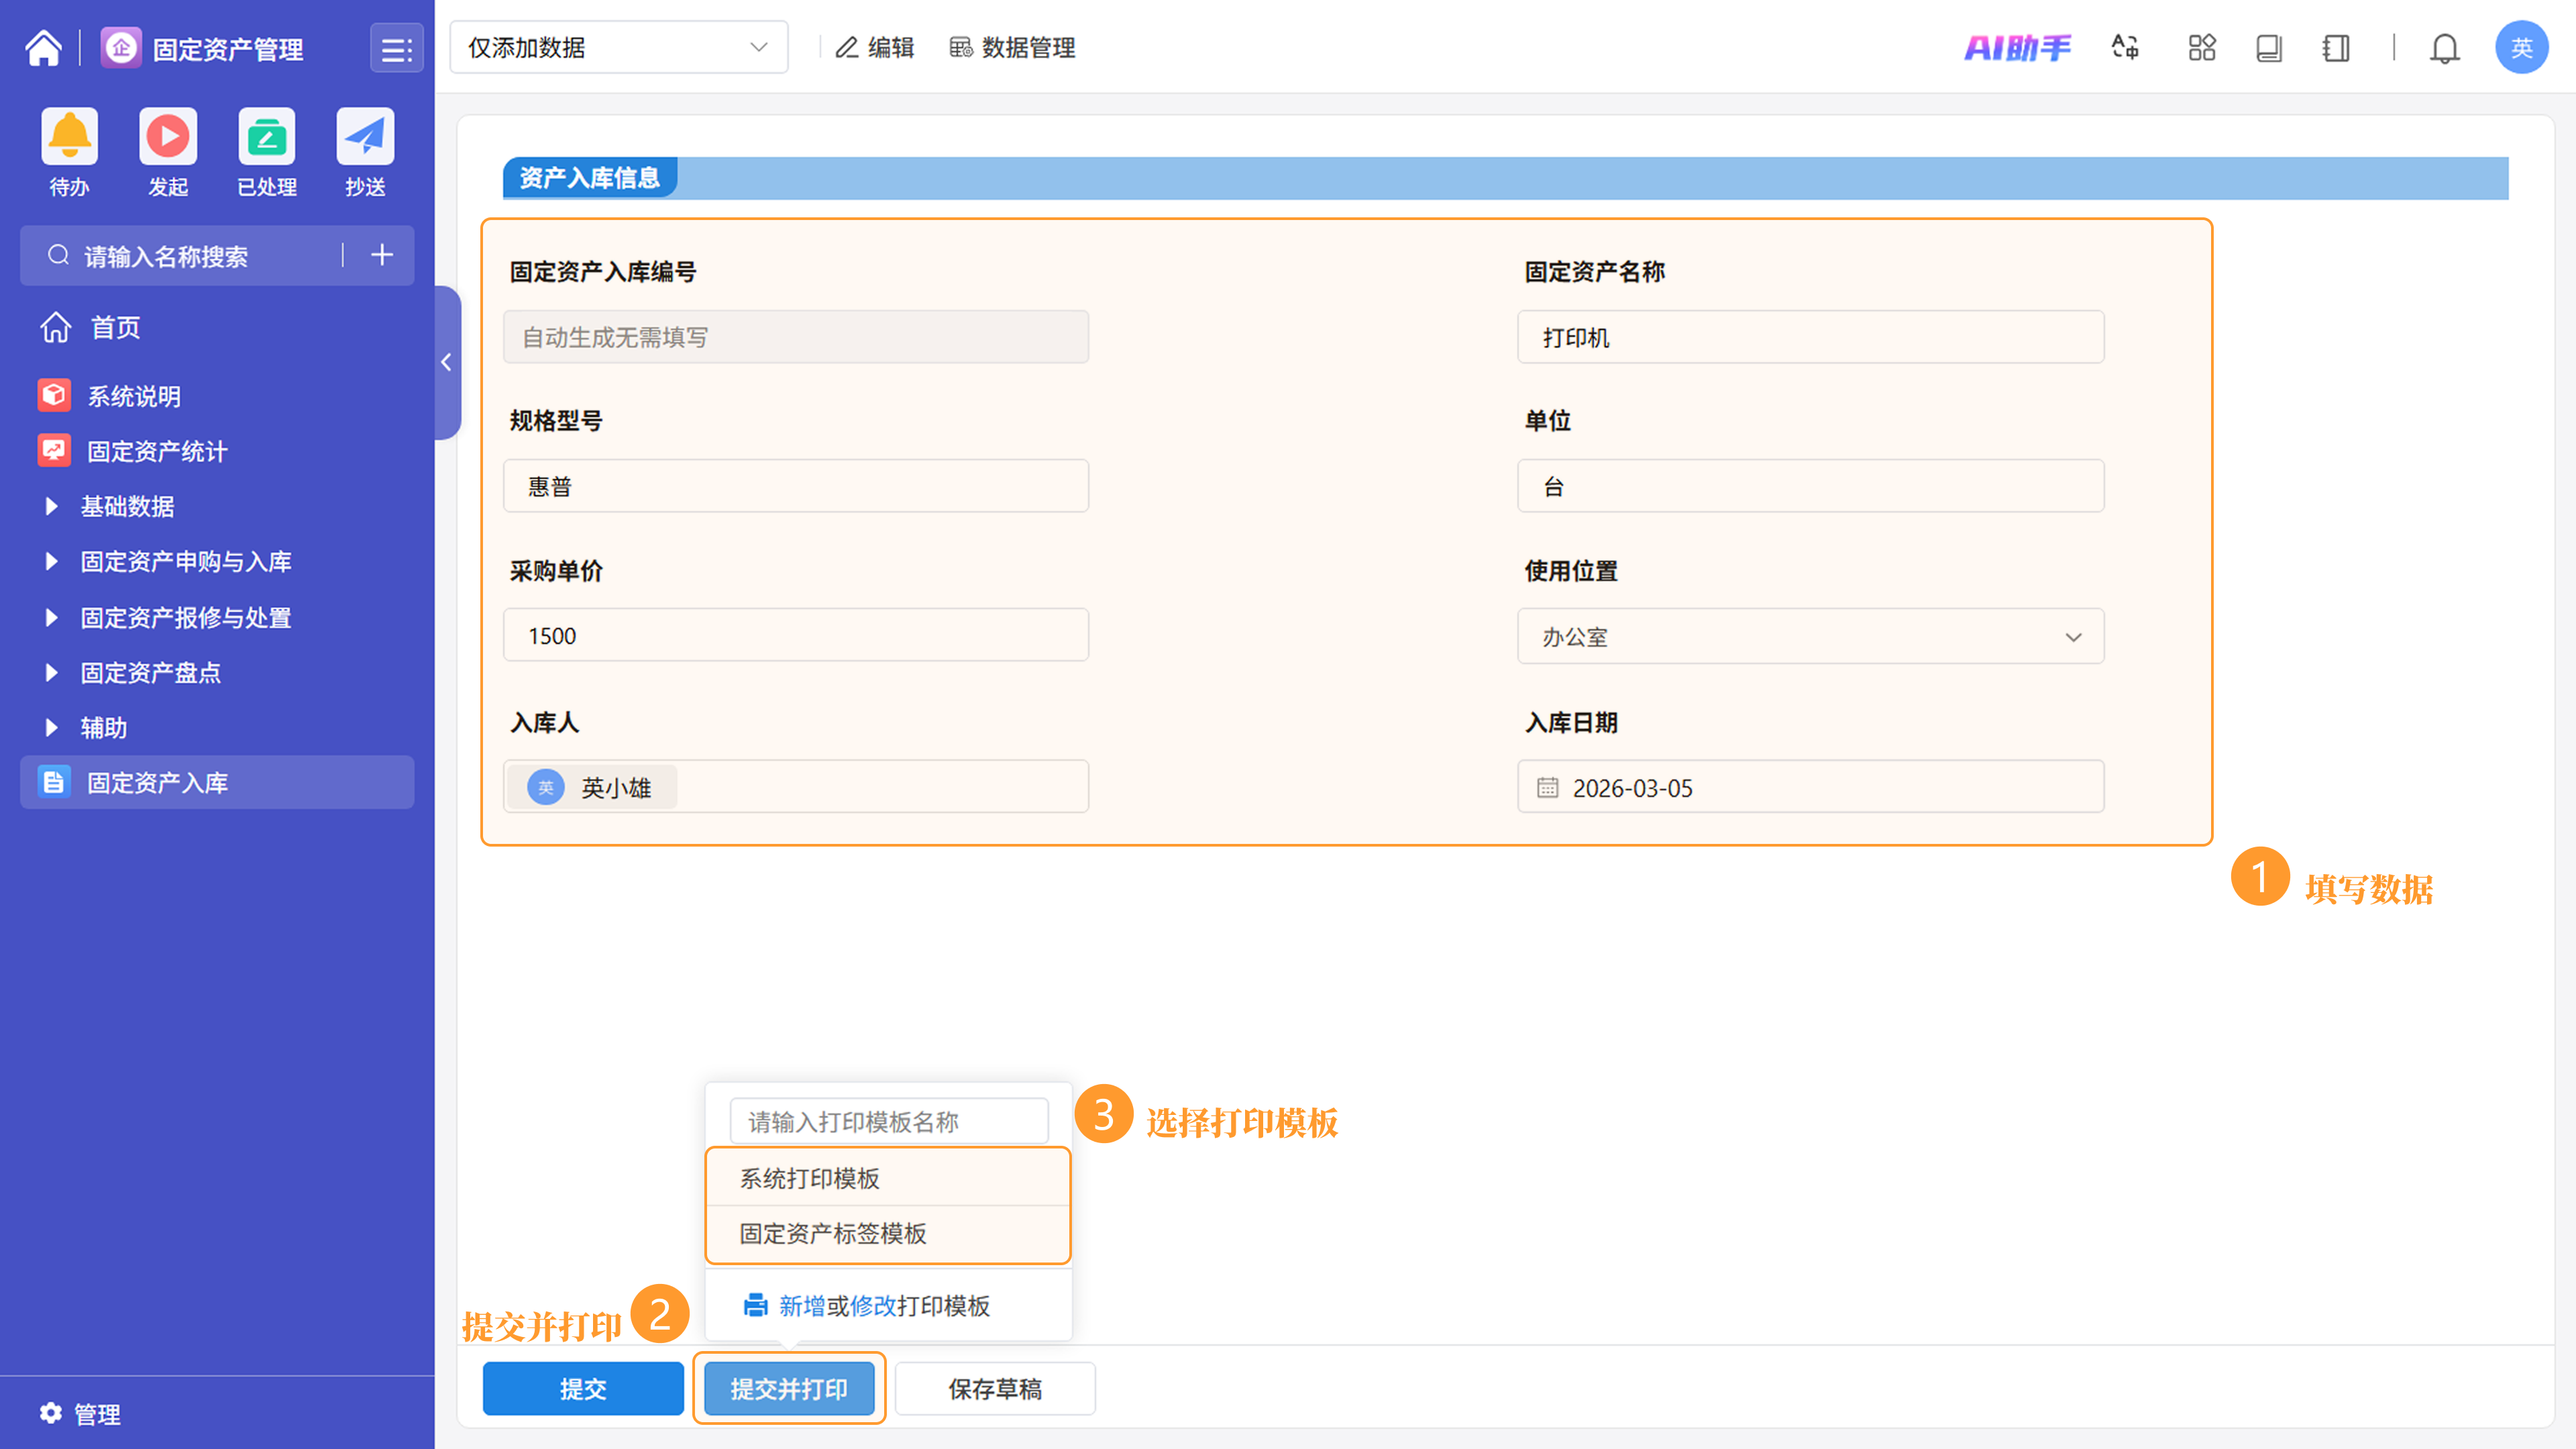Open the 发起 play icon
The image size is (2576, 1449).
pyautogui.click(x=167, y=137)
